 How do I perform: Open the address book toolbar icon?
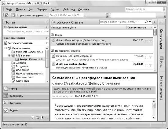tap(6, 15)
